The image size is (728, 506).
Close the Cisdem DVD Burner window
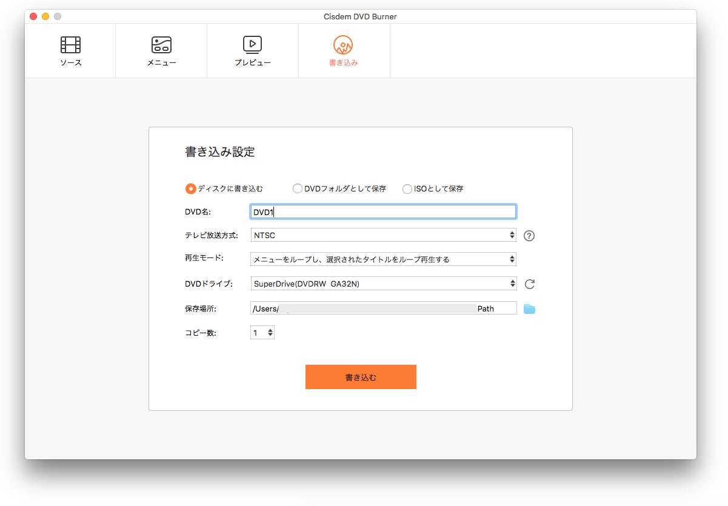[33, 16]
